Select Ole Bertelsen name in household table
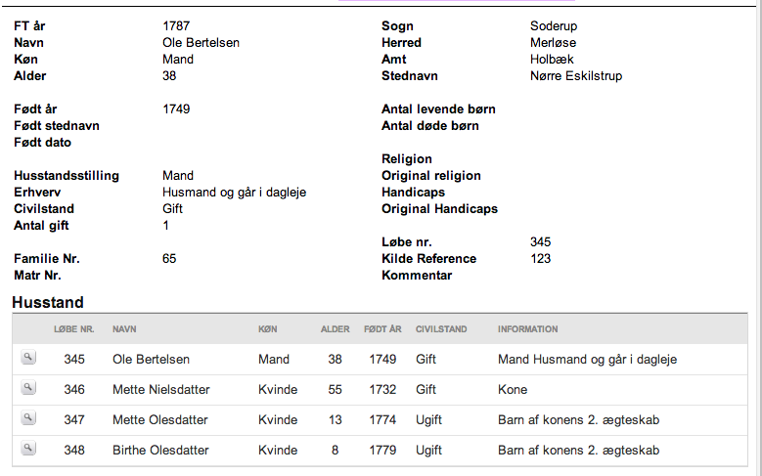Viewport: 762px width, 476px height. point(152,360)
